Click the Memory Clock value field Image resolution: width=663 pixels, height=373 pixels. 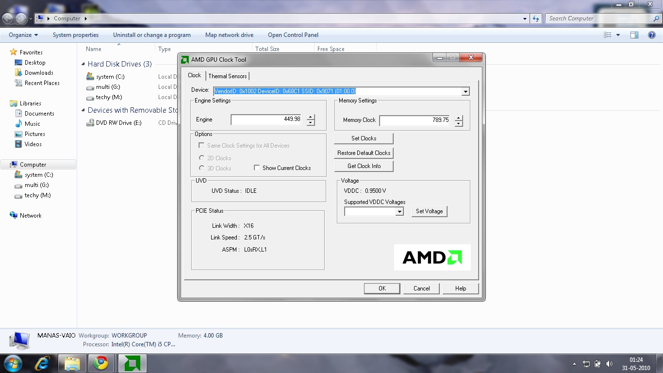[415, 120]
